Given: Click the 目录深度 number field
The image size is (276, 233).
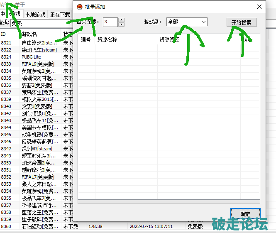Looking at the screenshot, I should pos(110,22).
